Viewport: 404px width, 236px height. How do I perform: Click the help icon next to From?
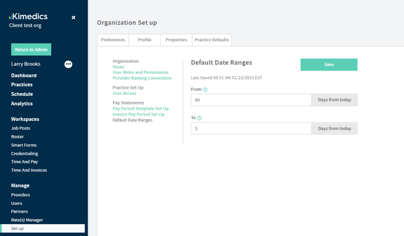pos(205,90)
